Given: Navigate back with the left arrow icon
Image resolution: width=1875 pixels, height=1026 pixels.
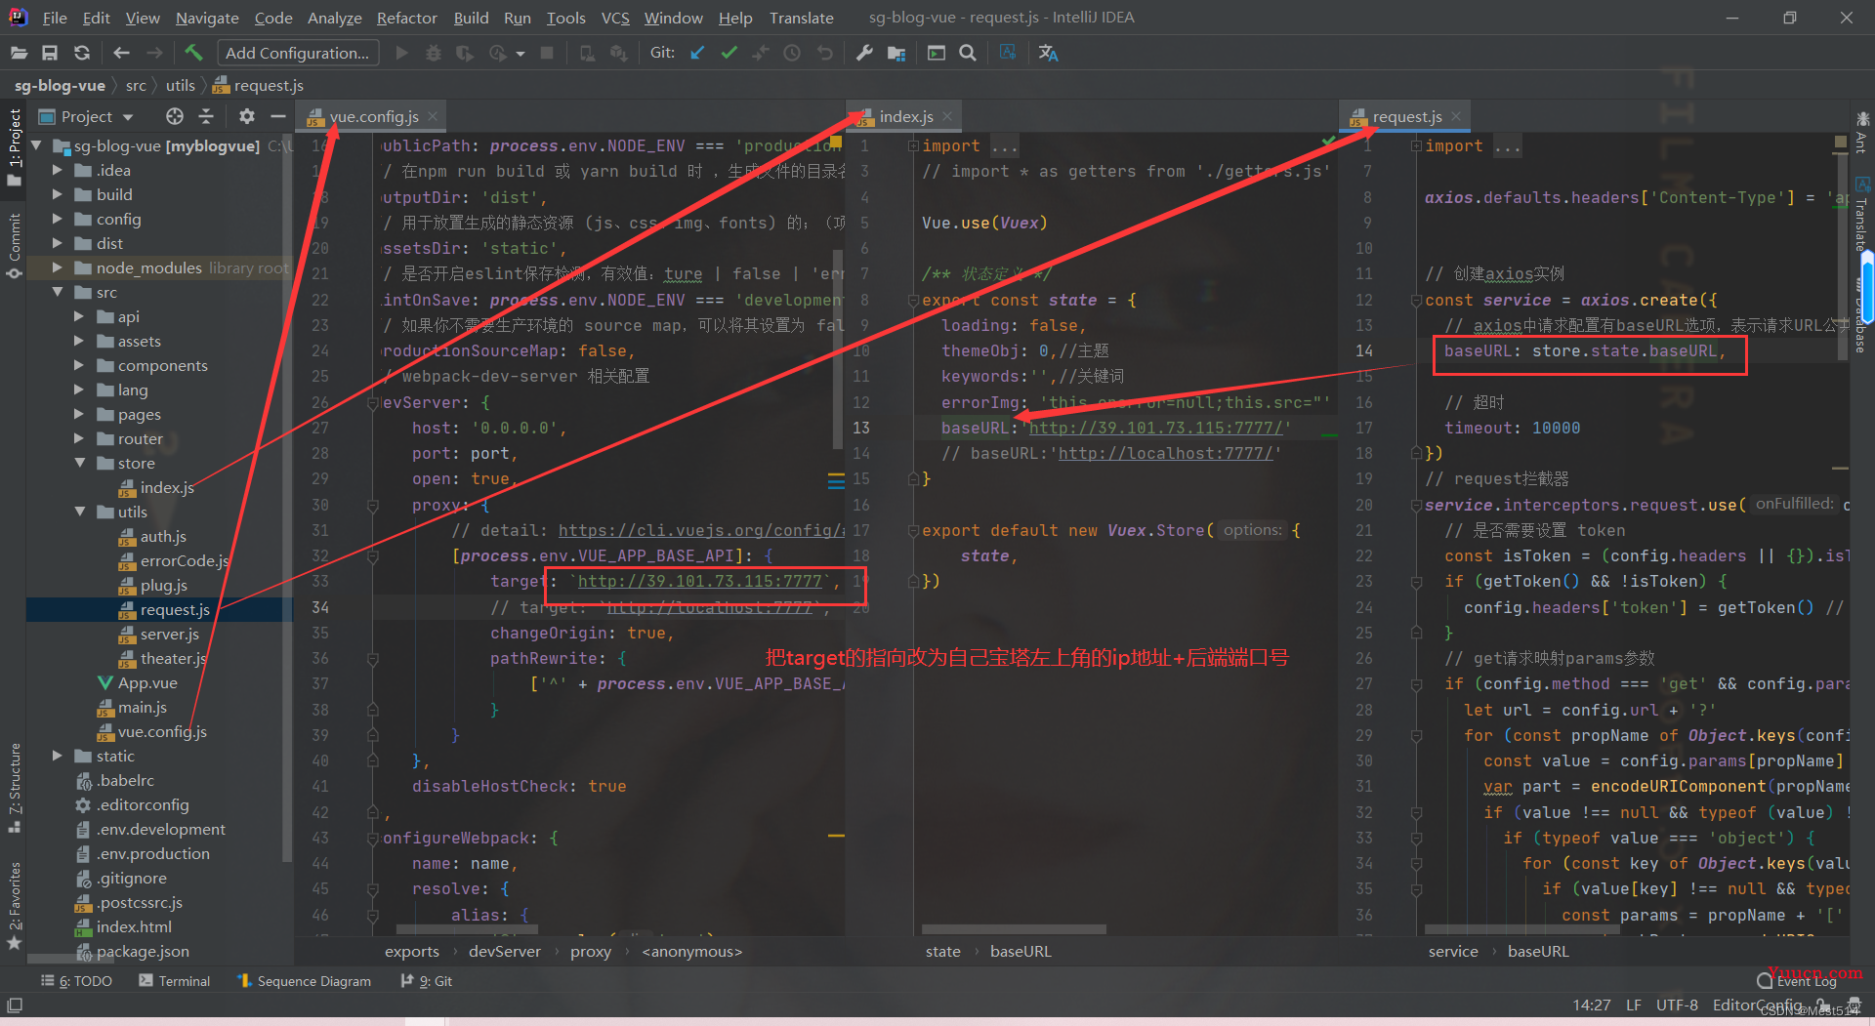Looking at the screenshot, I should click(x=122, y=53).
